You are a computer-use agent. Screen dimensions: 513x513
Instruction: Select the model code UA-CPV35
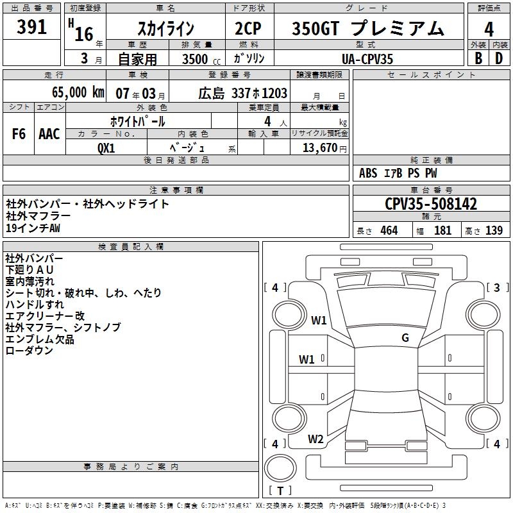click(x=367, y=59)
